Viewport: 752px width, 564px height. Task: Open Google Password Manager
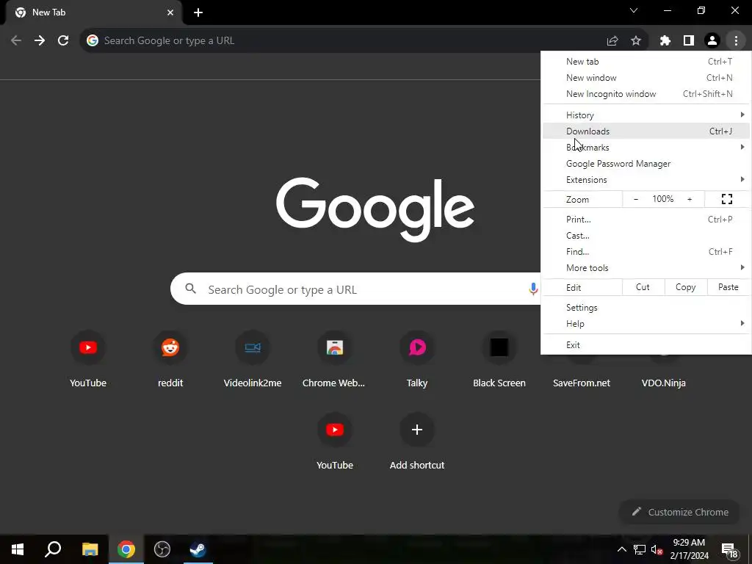coord(646,164)
